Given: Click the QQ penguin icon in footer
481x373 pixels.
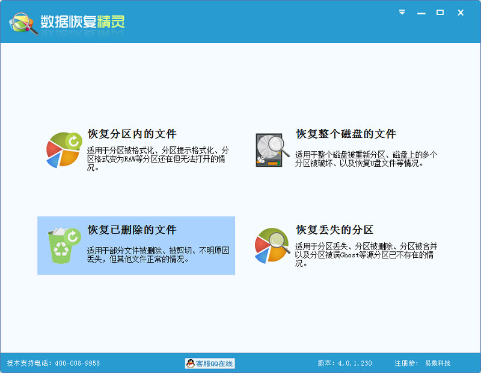Looking at the screenshot, I should 191,363.
